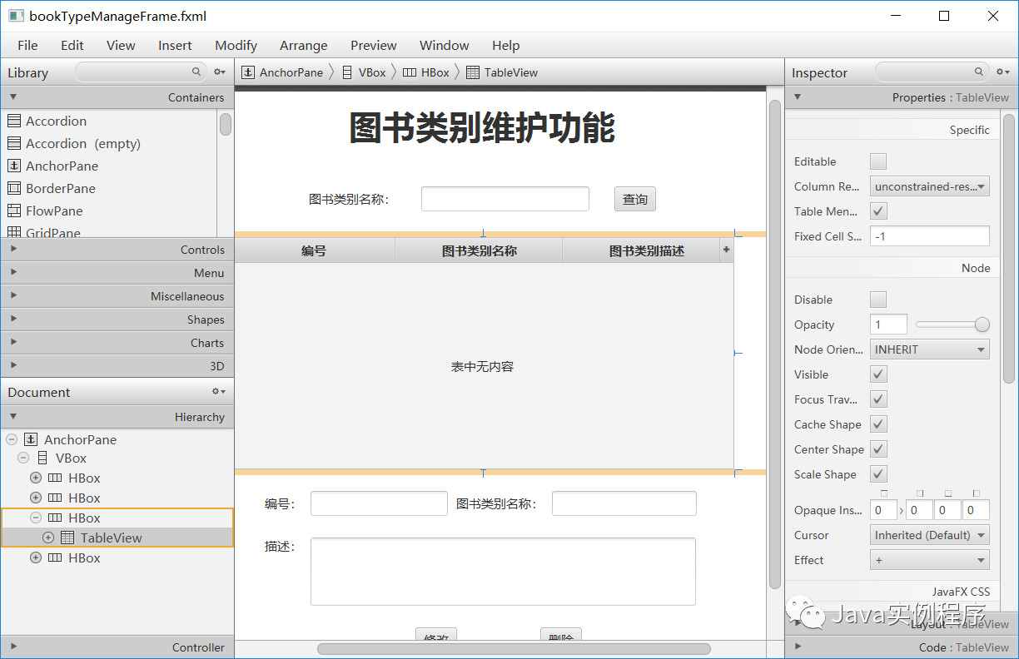The width and height of the screenshot is (1019, 659).
Task: Click the 查询 button on the canvas
Action: pyautogui.click(x=634, y=198)
